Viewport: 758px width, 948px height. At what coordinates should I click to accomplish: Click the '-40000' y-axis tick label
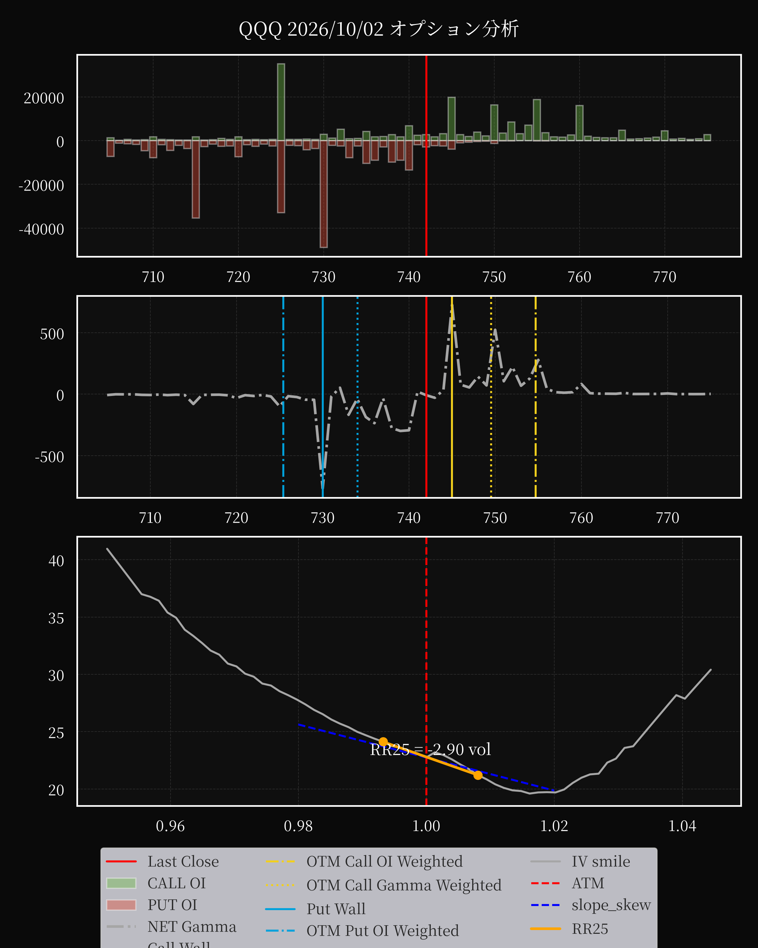coord(41,229)
